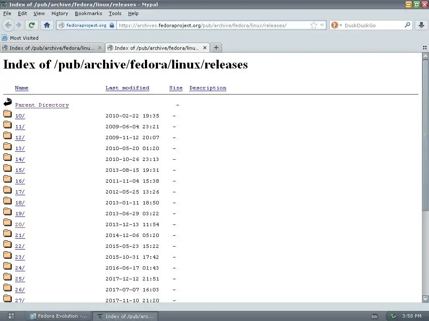This screenshot has height=321, width=429.
Task: Click the folder icon beside 14/
Action: click(x=8, y=157)
